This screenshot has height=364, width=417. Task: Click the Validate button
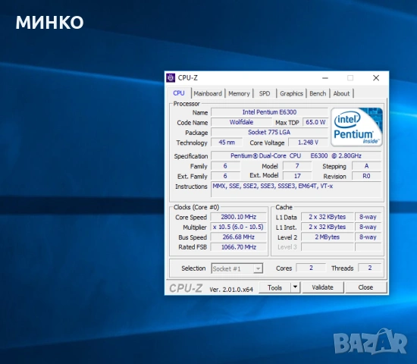pos(322,287)
